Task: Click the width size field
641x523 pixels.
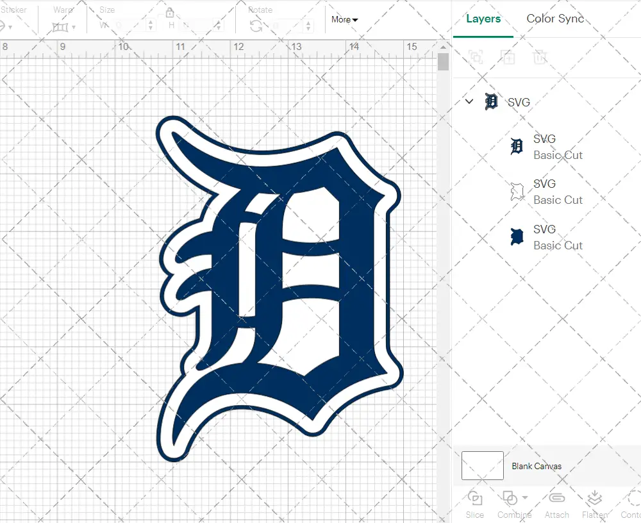Action: [x=129, y=26]
